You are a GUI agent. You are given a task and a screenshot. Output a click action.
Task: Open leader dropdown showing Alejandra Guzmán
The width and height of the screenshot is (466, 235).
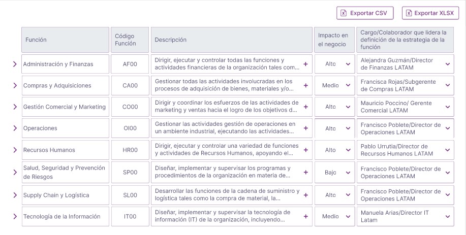(405, 64)
